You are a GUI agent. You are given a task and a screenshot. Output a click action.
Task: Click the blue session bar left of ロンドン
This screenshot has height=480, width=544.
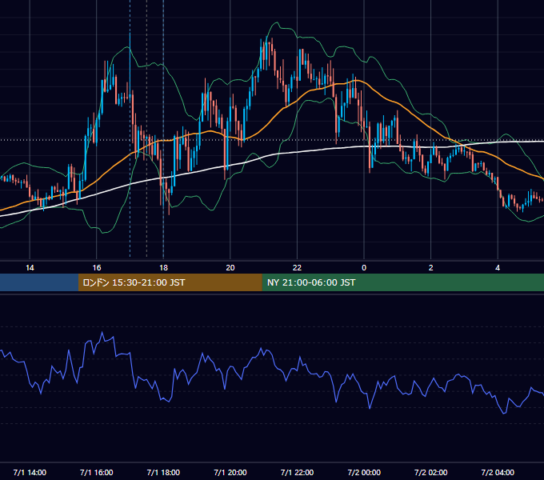pos(39,282)
